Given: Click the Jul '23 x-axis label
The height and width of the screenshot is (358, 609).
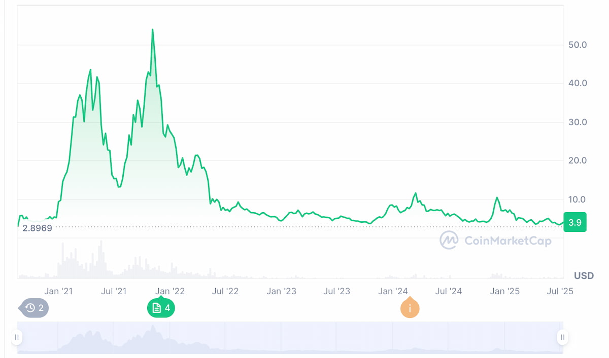Looking at the screenshot, I should [337, 291].
